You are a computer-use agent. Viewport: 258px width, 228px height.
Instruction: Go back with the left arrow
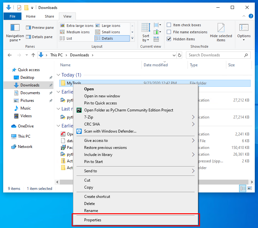pyautogui.click(x=10, y=55)
